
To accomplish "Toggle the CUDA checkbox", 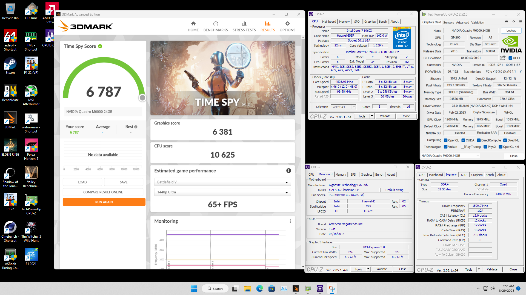I will click(463, 140).
